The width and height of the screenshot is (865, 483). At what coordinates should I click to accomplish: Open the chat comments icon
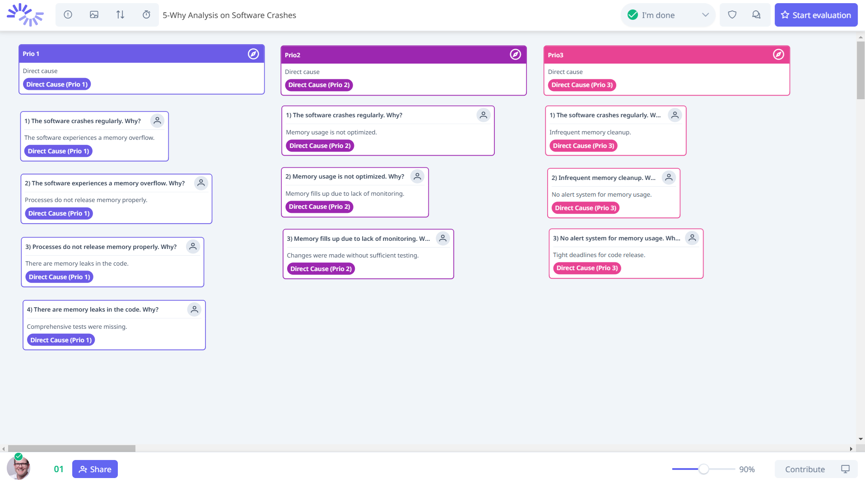[x=756, y=15]
